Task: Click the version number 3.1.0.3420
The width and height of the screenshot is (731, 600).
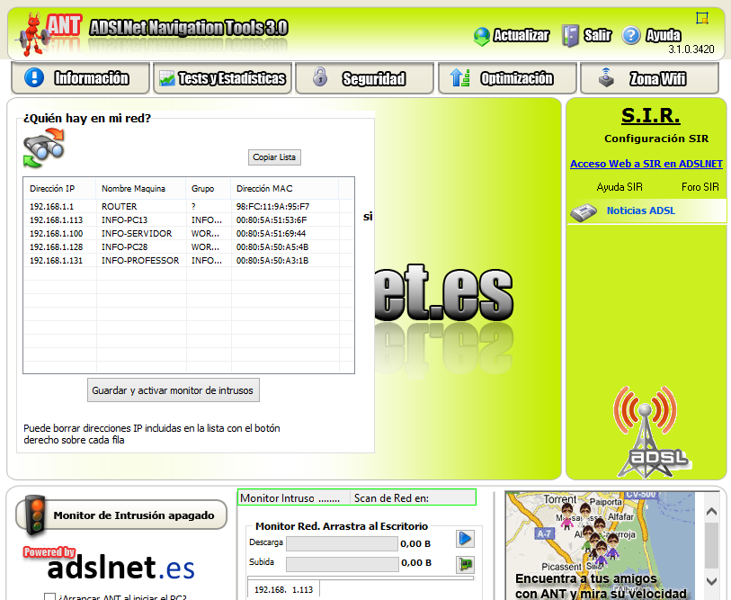Action: pyautogui.click(x=691, y=49)
